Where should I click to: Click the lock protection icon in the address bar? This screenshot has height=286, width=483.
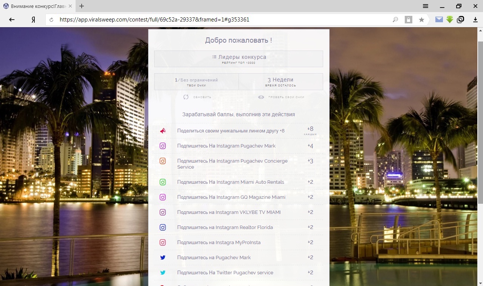pyautogui.click(x=408, y=20)
